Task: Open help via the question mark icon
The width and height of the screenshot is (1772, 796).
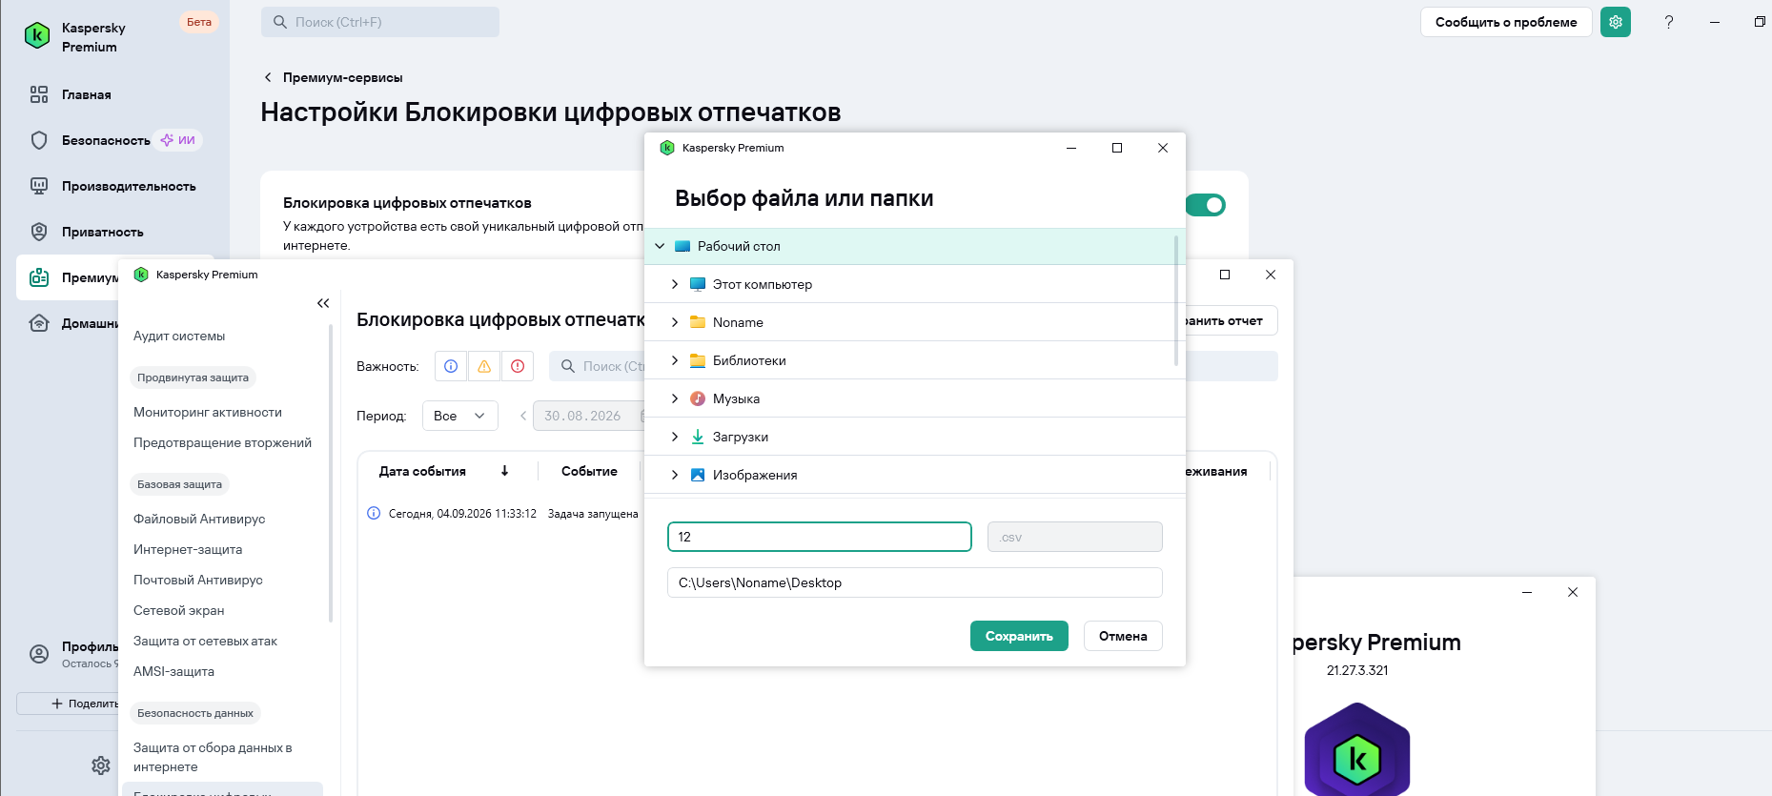Action: 1669,22
